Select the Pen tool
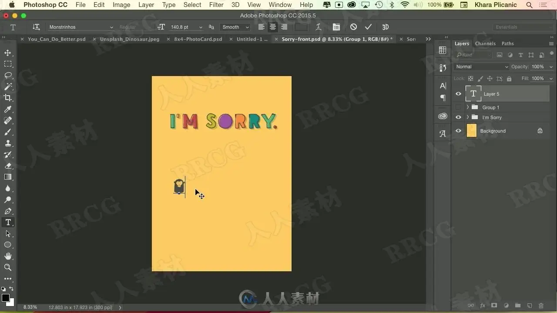The height and width of the screenshot is (313, 557). (x=8, y=211)
